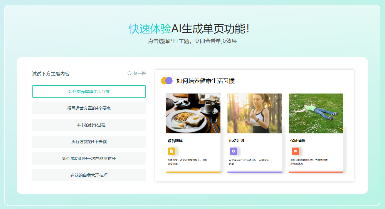Click the 保证睡眠 card heading

point(298,141)
